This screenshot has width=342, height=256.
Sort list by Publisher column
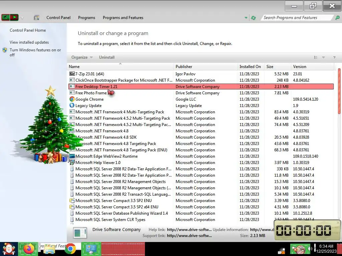205,67
